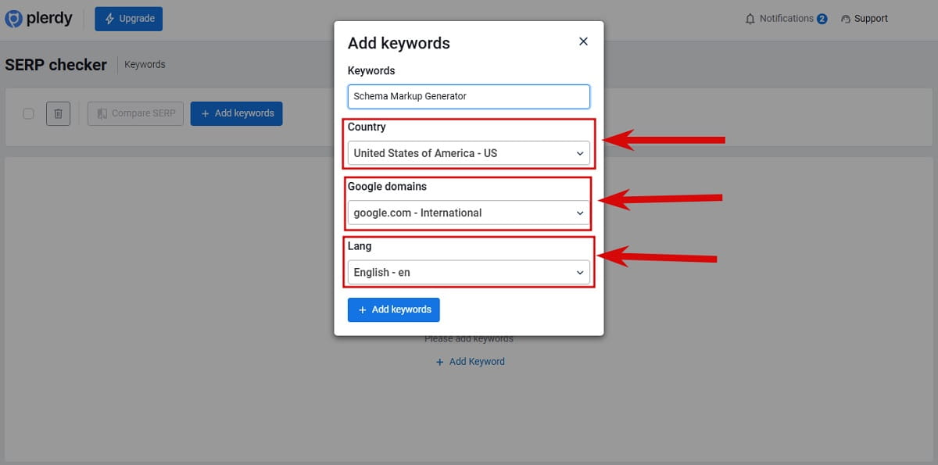Screen dimensions: 938x465
Task: Toggle the select-all checkbox in the toolbar
Action: tap(28, 113)
